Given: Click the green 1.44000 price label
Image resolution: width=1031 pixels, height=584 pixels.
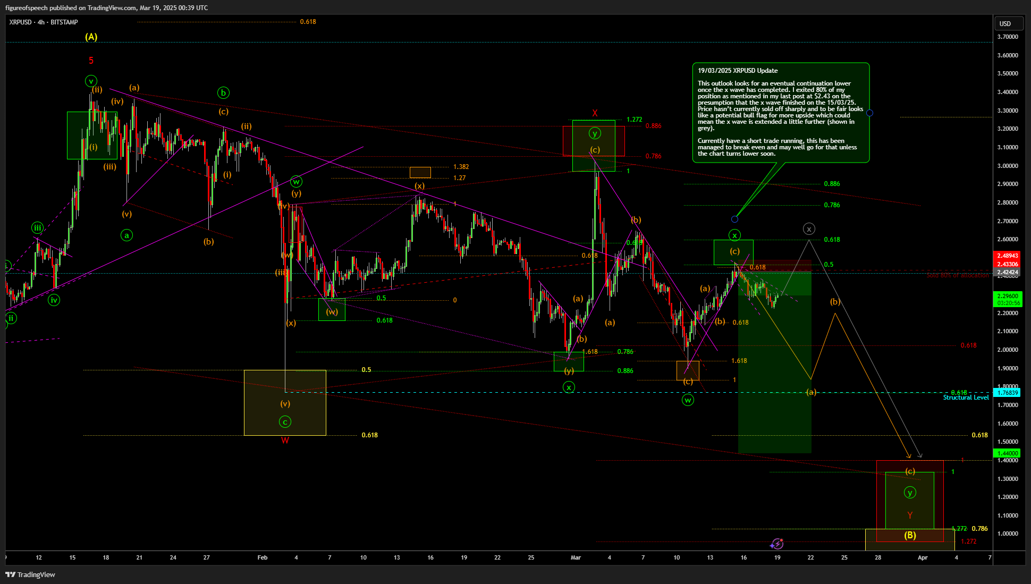Looking at the screenshot, I should [1008, 453].
